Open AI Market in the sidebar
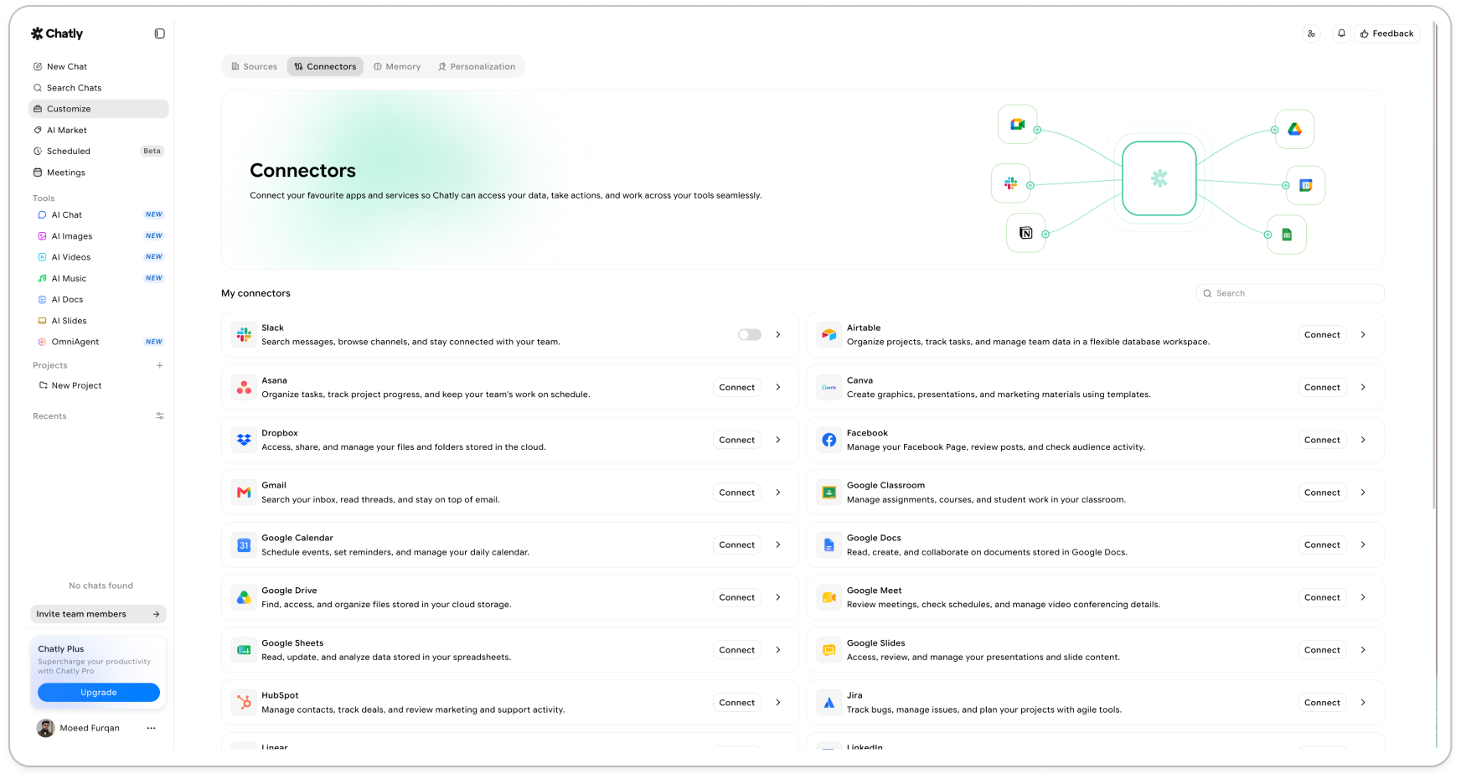This screenshot has height=779, width=1461. click(x=98, y=130)
